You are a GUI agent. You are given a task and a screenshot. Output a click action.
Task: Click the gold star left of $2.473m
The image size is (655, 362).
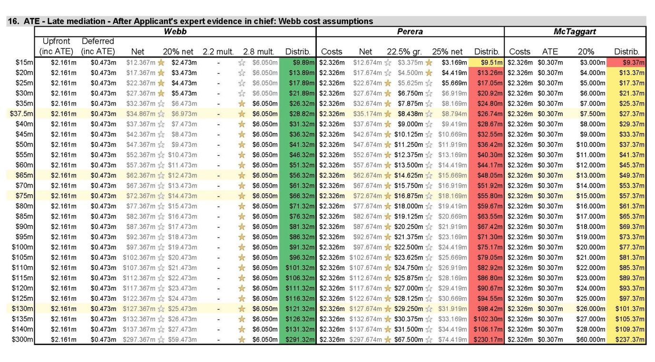tap(161, 62)
